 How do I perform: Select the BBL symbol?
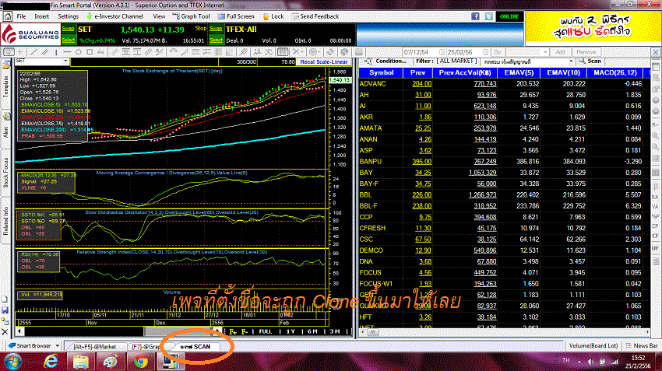(x=365, y=194)
